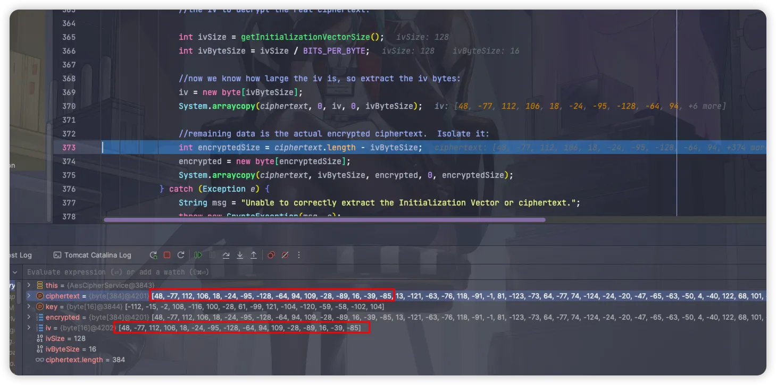This screenshot has height=385, width=776.
Task: Expand the 'key' byte array variable
Action: (29, 307)
